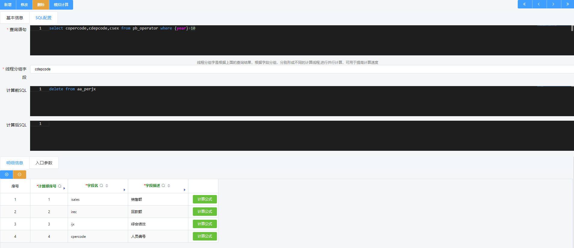This screenshot has width=574, height=248.
Task: Click into the 查询语句 SQL editor
Action: pyautogui.click(x=302, y=40)
